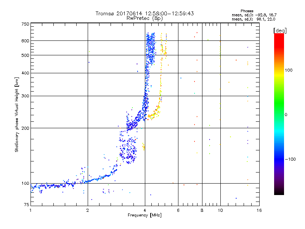The width and height of the screenshot is (305, 229).
Task: Click the frequency axis '16' tick label
Action: [x=259, y=210]
